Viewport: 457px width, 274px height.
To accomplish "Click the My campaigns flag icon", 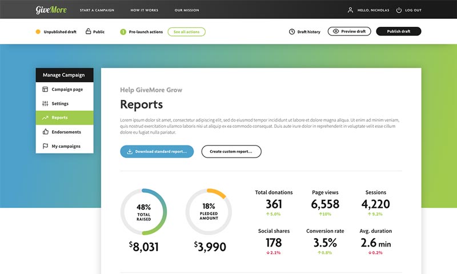I will tap(45, 146).
